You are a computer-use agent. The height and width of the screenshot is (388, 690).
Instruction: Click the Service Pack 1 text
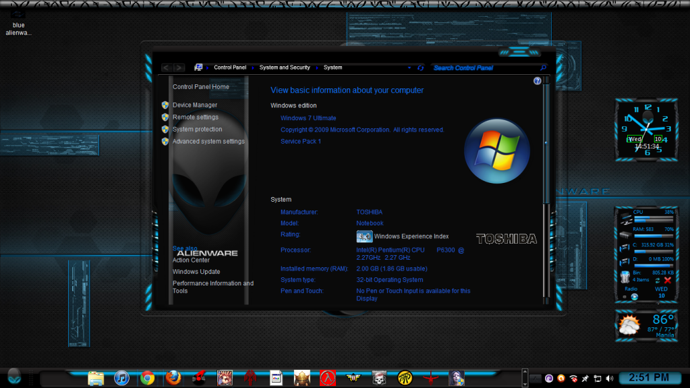[301, 142]
